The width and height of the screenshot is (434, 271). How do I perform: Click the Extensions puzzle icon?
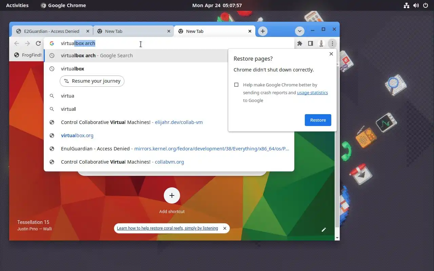point(300,43)
